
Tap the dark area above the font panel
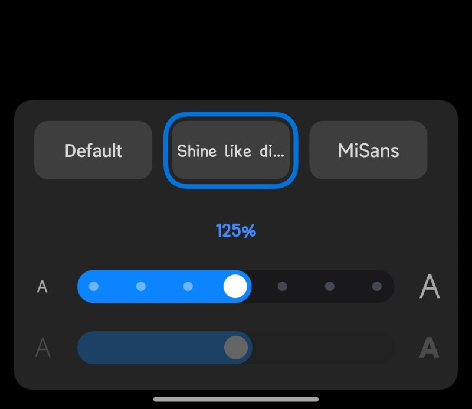tap(236, 47)
